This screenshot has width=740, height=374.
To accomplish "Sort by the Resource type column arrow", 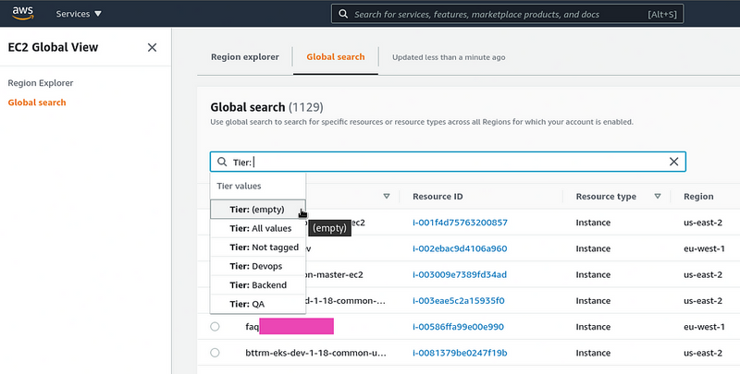I will tap(658, 197).
